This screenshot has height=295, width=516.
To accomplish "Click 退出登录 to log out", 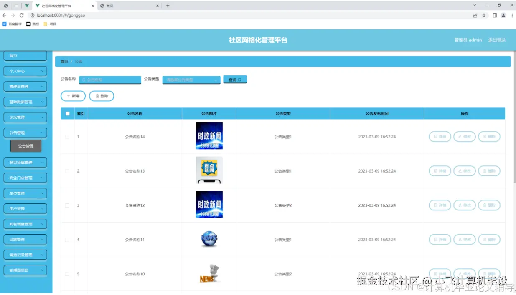I will [497, 40].
